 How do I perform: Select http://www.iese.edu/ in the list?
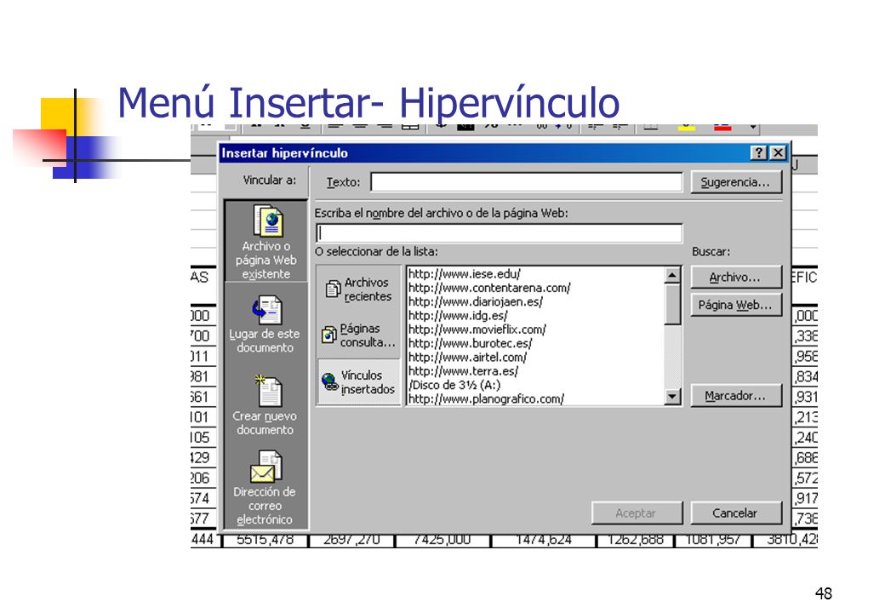click(x=464, y=274)
